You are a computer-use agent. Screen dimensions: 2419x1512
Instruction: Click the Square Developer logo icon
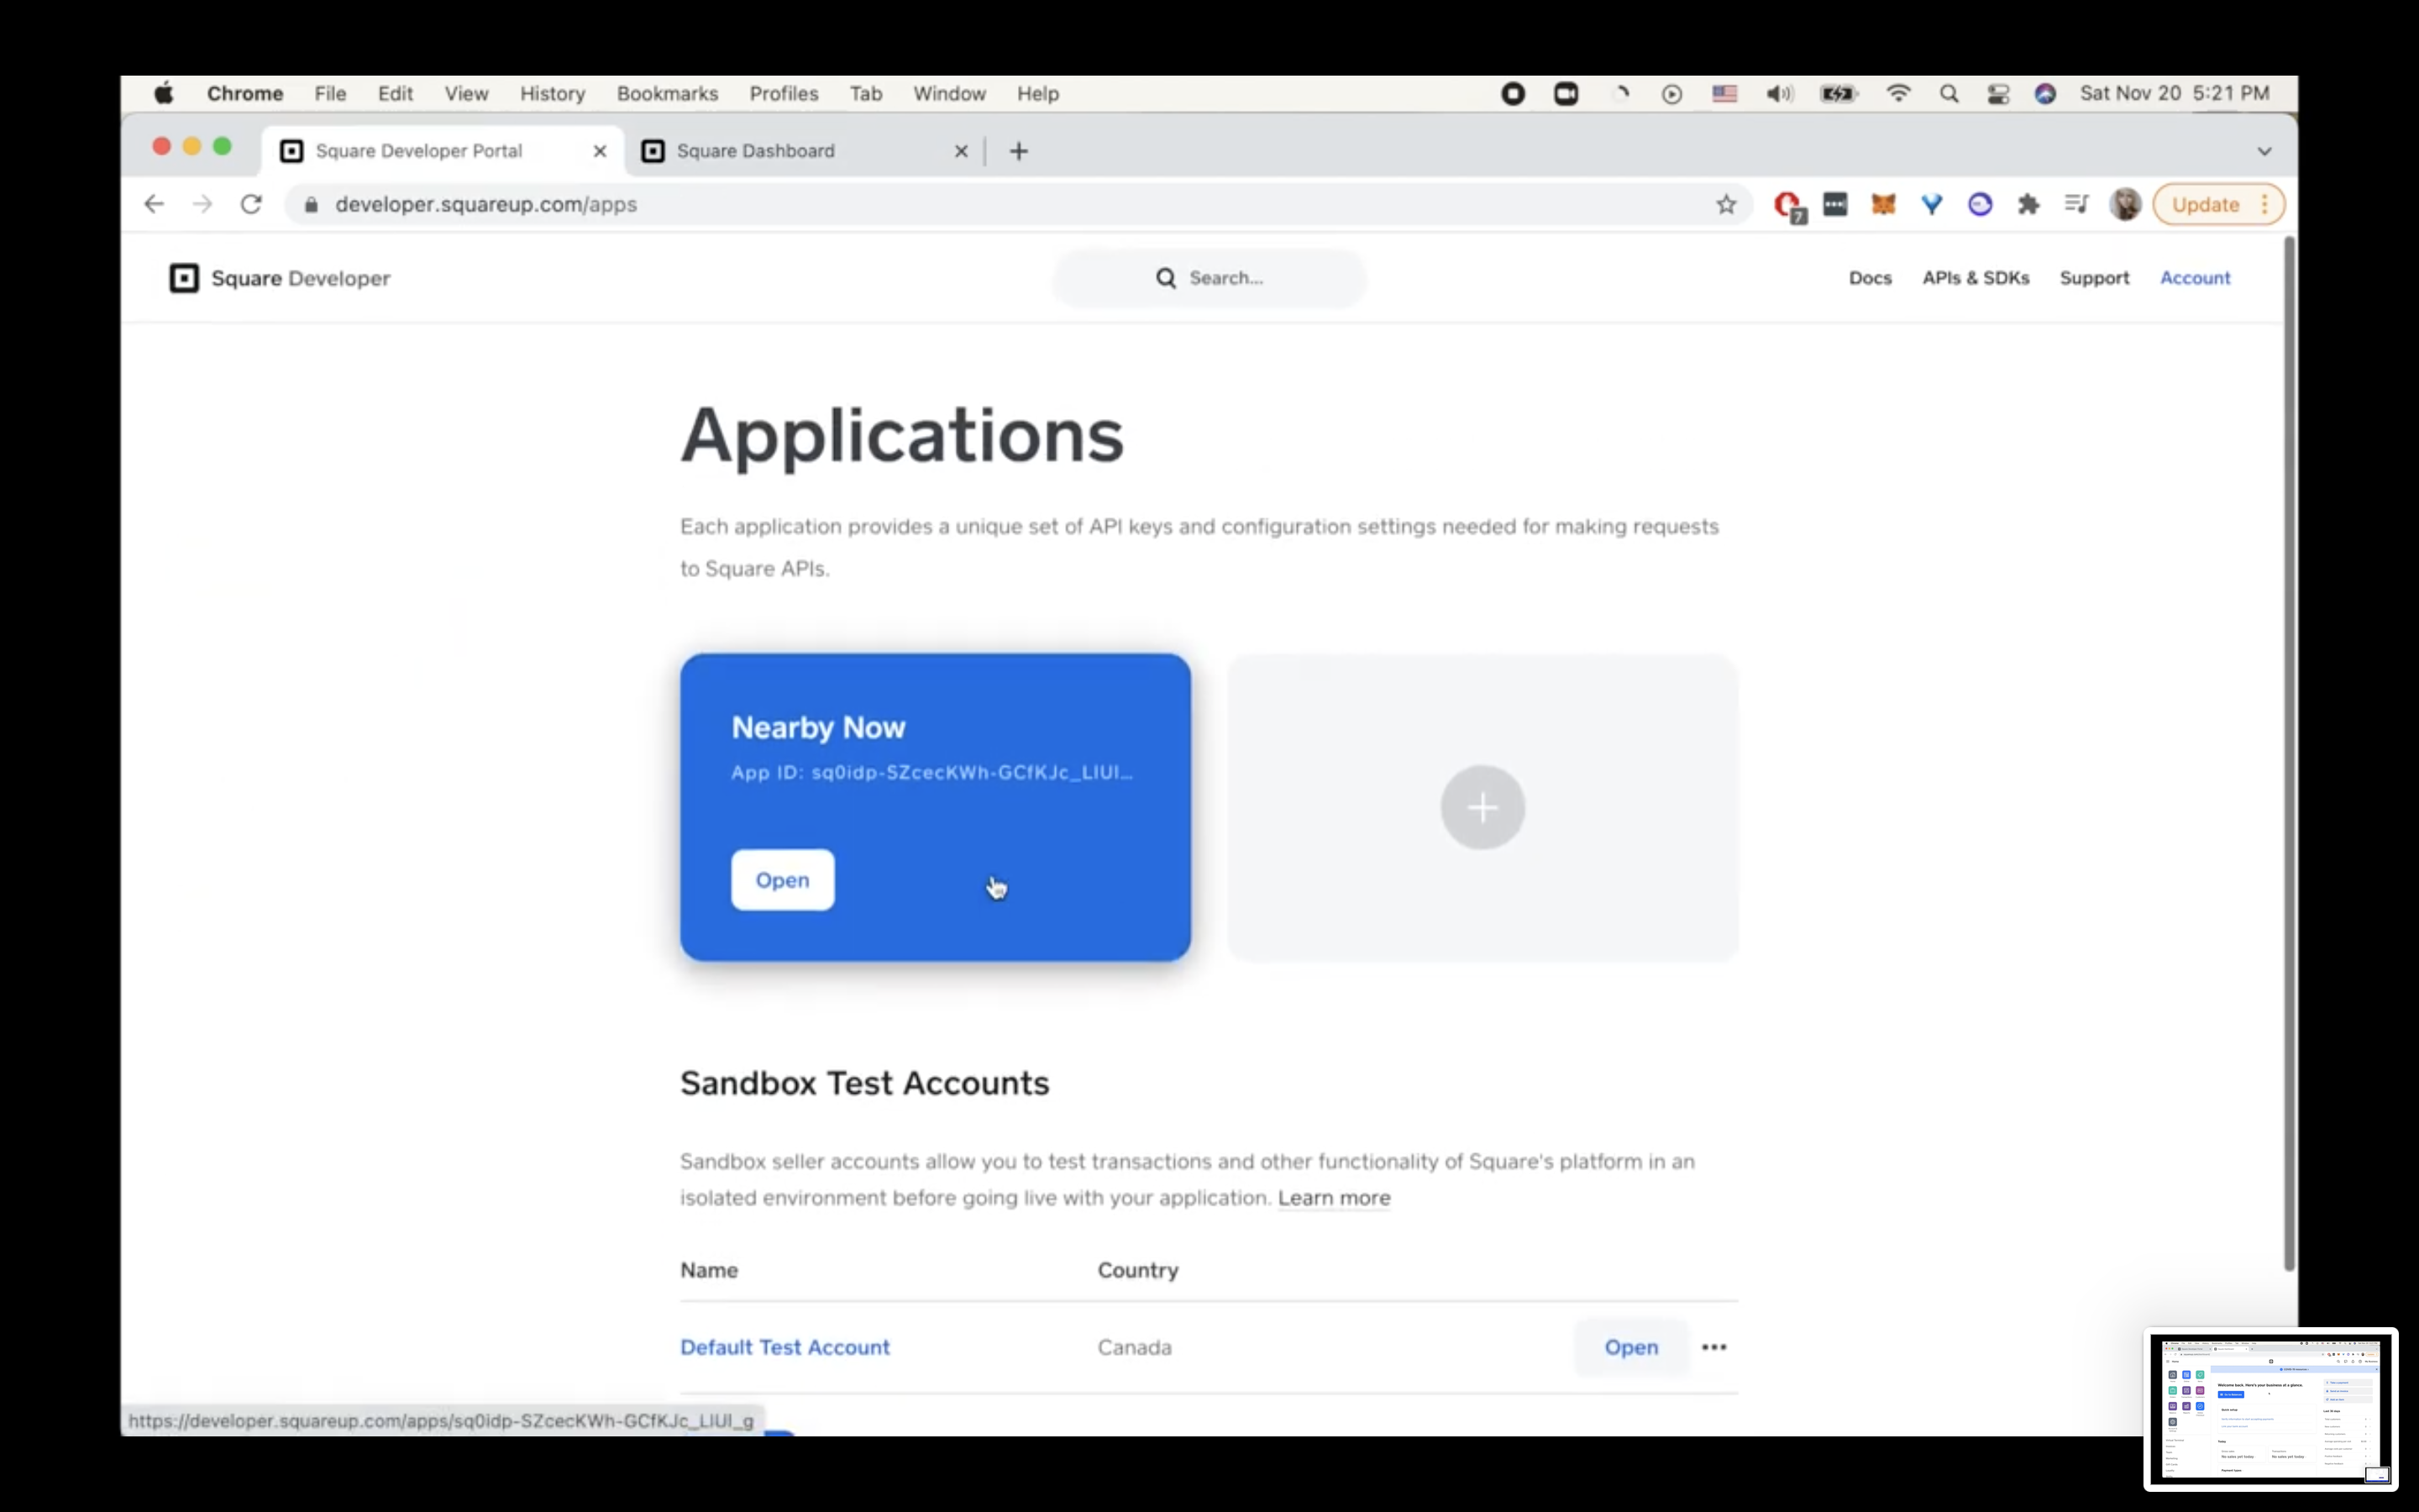[184, 278]
